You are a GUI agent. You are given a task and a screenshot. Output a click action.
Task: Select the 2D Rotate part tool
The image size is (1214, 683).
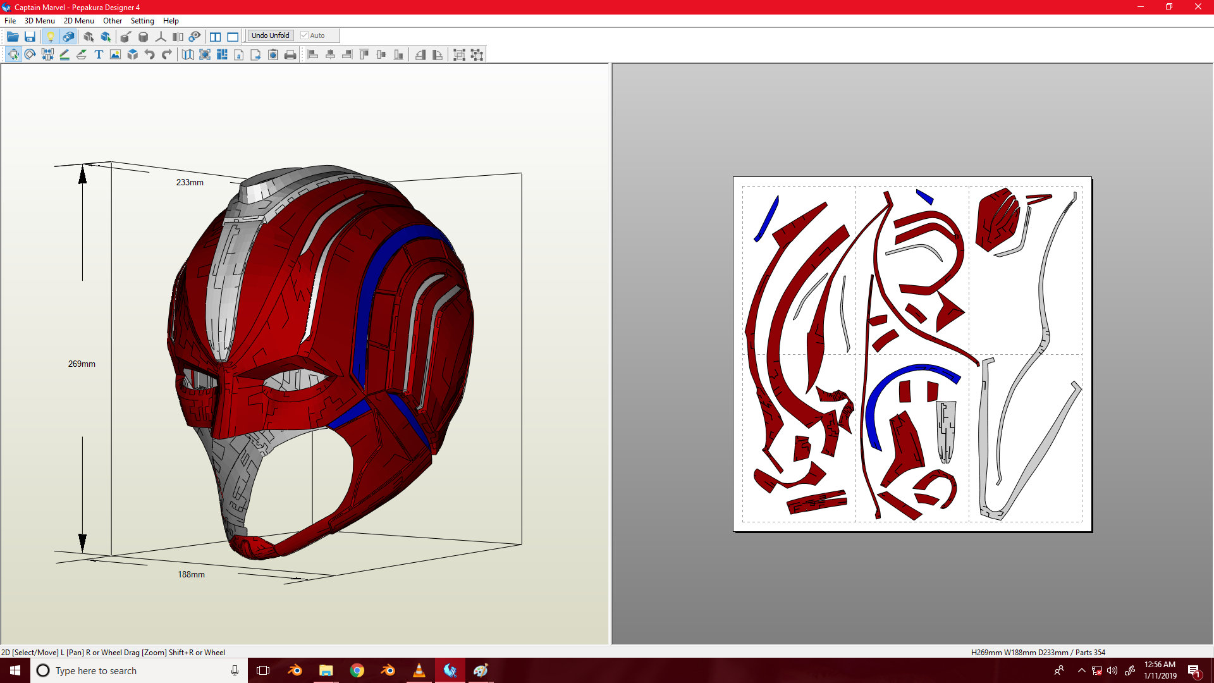point(30,54)
